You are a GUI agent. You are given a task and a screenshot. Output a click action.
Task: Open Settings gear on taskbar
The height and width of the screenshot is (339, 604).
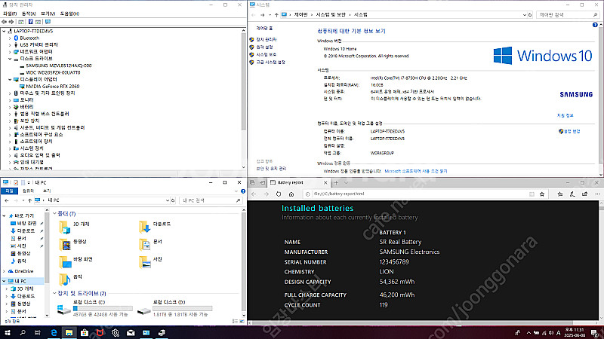(x=116, y=332)
